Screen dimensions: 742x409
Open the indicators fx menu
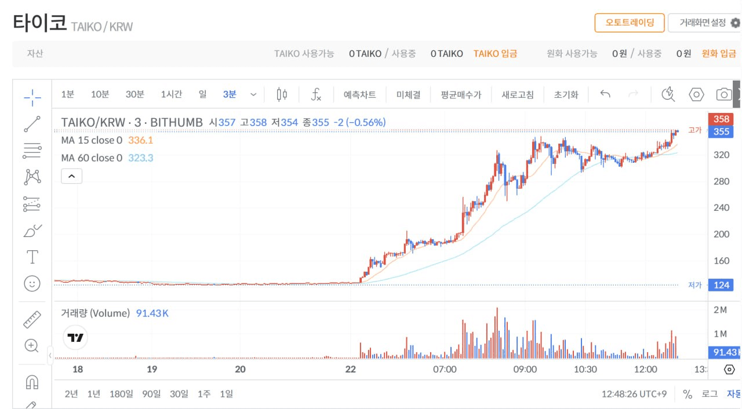pos(316,94)
